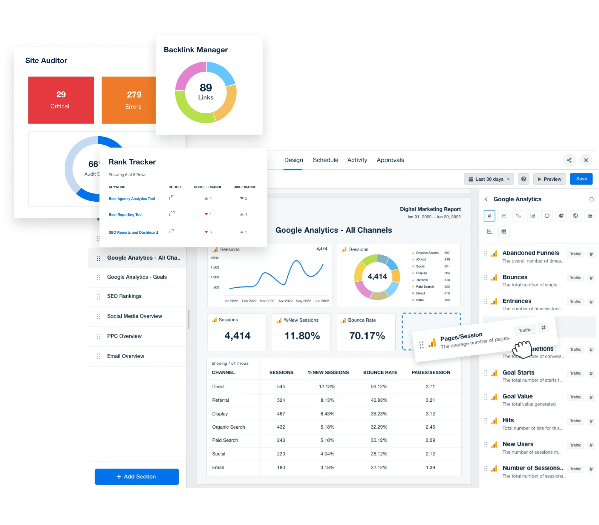
Task: Grab the drag handle of Goal Starts metric
Action: tap(486, 373)
